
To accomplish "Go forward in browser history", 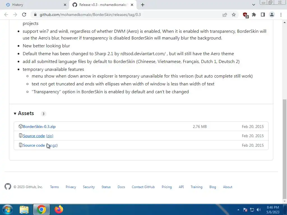I will click(15, 15).
